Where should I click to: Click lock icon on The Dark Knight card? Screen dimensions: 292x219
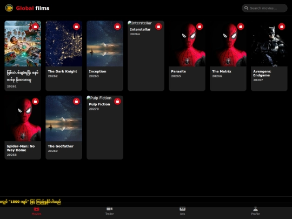tap(76, 26)
